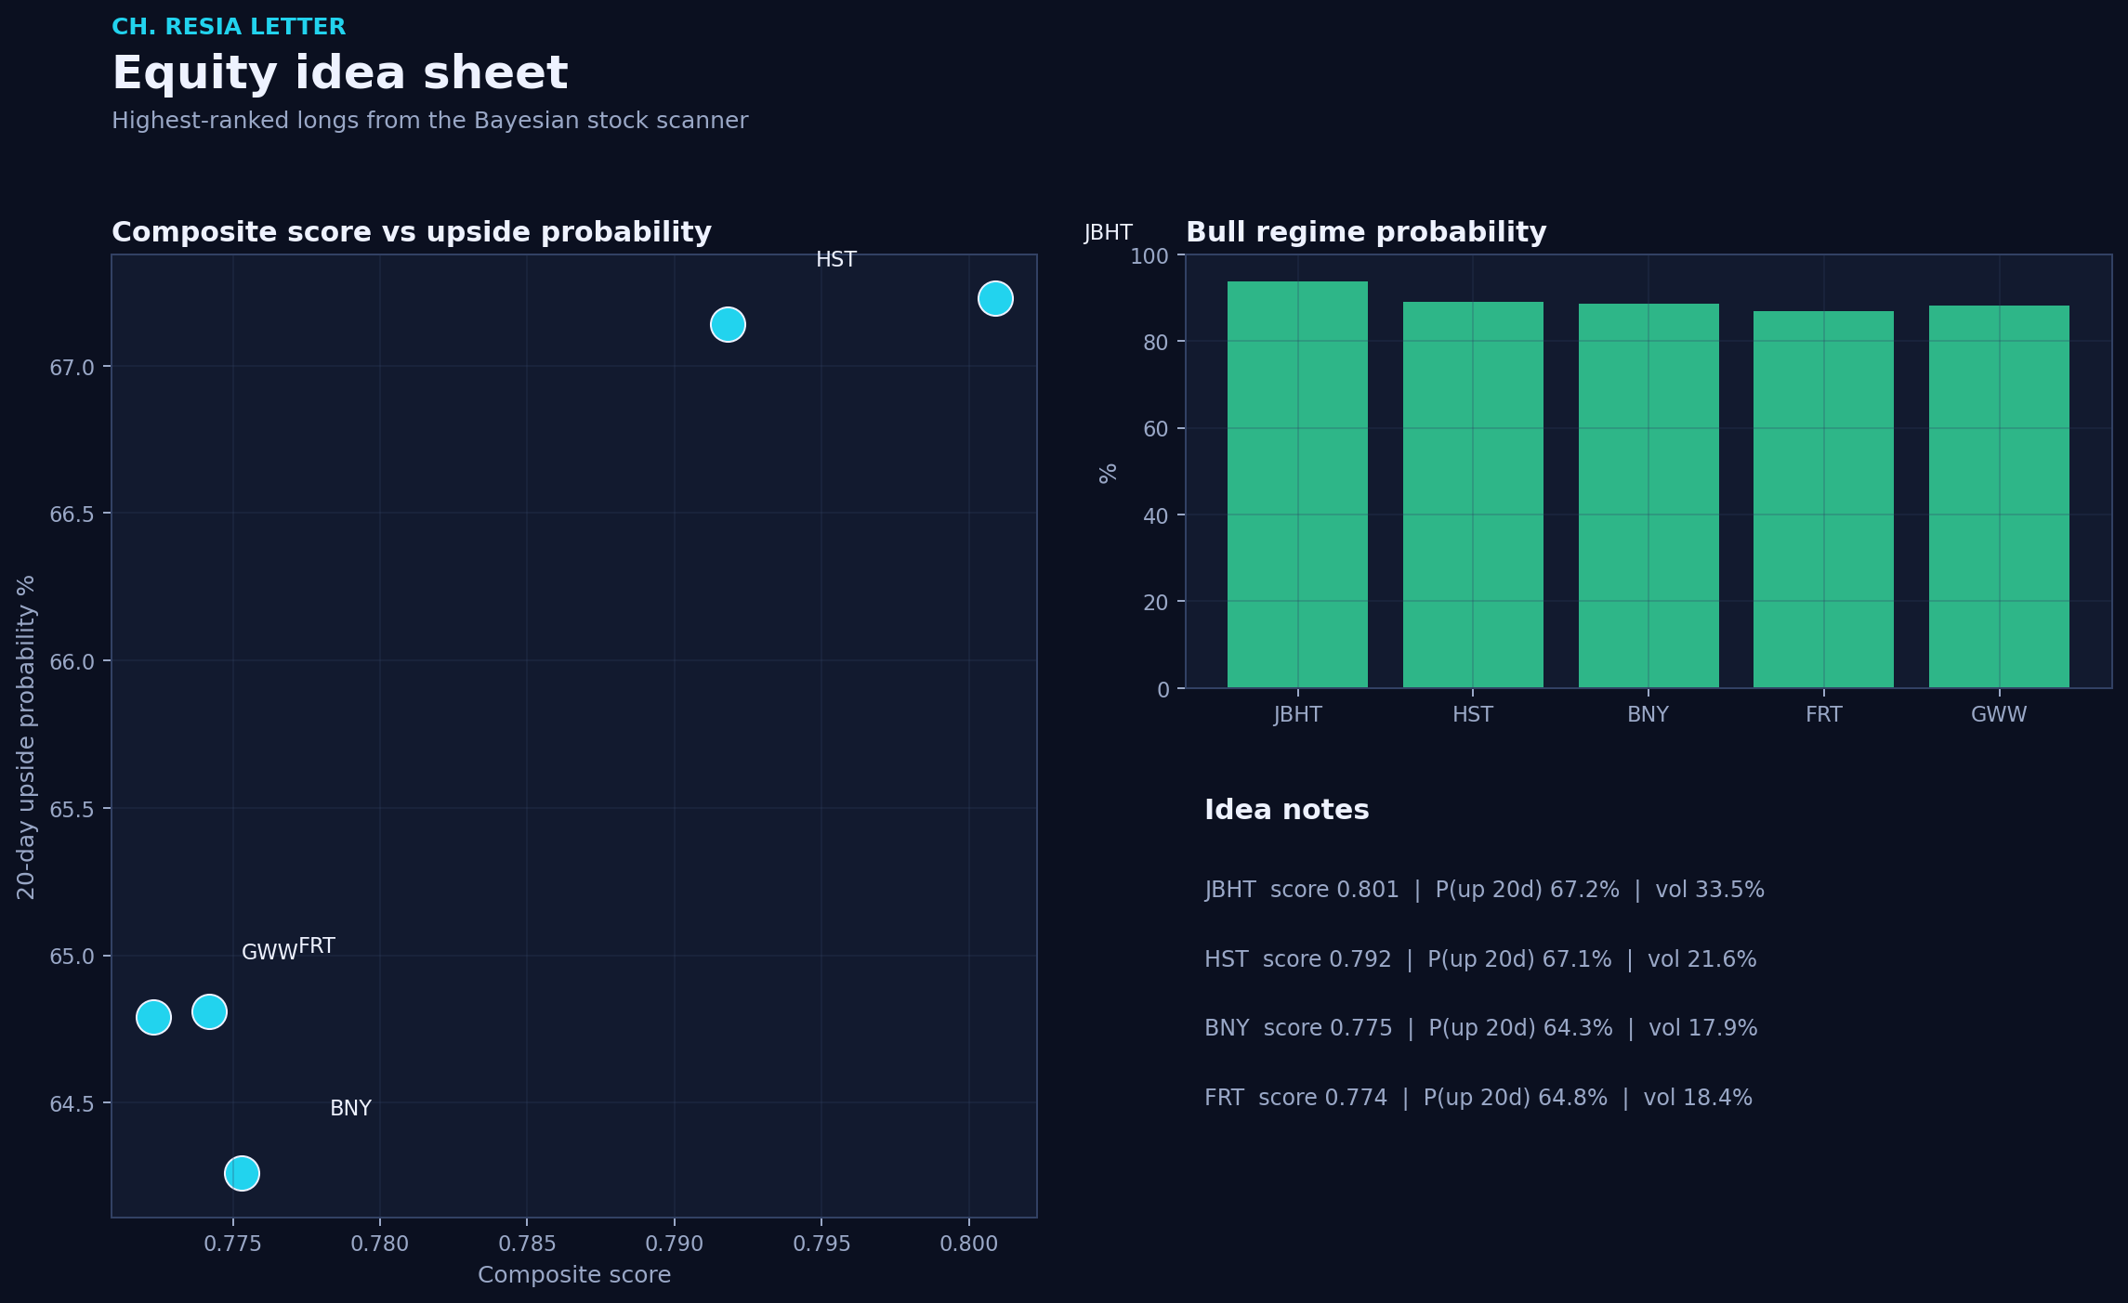Select the BNY bar in the bull regime chart
2128x1303 pixels.
point(1649,496)
